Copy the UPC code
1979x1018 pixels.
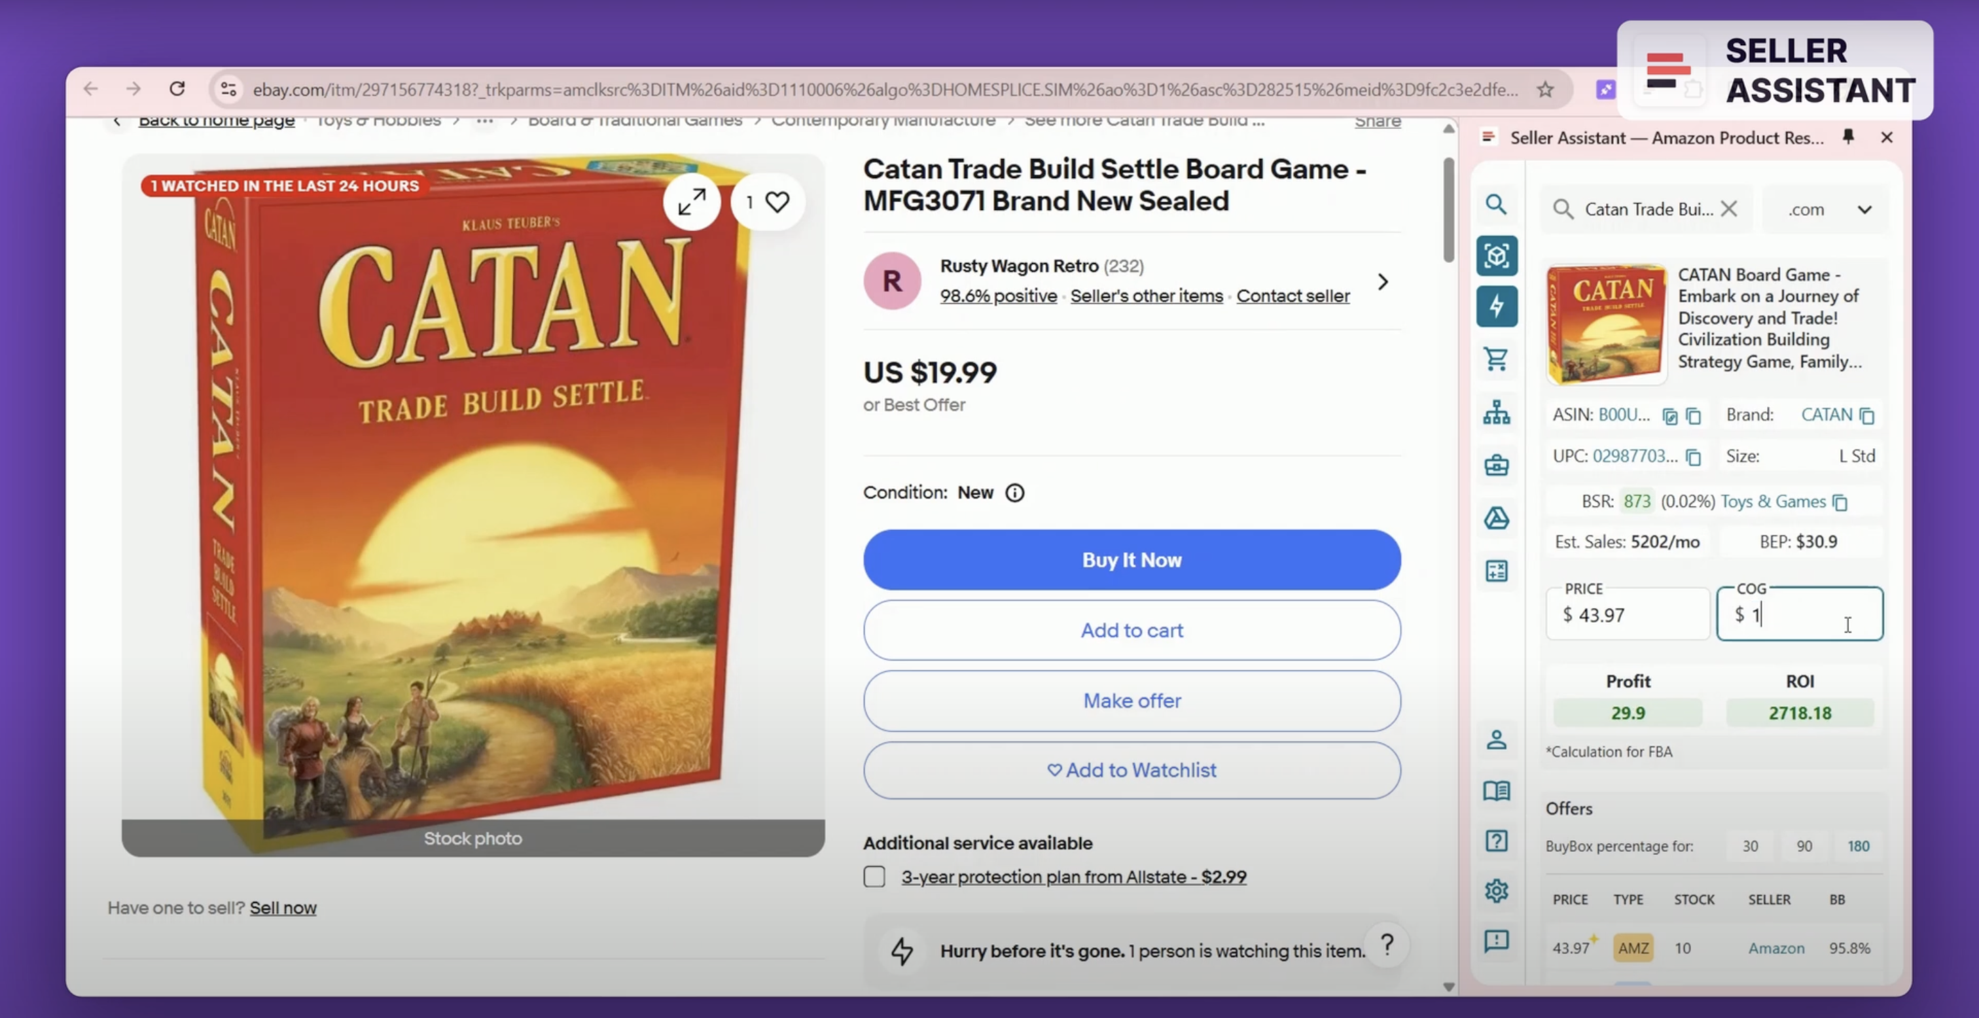click(1693, 457)
